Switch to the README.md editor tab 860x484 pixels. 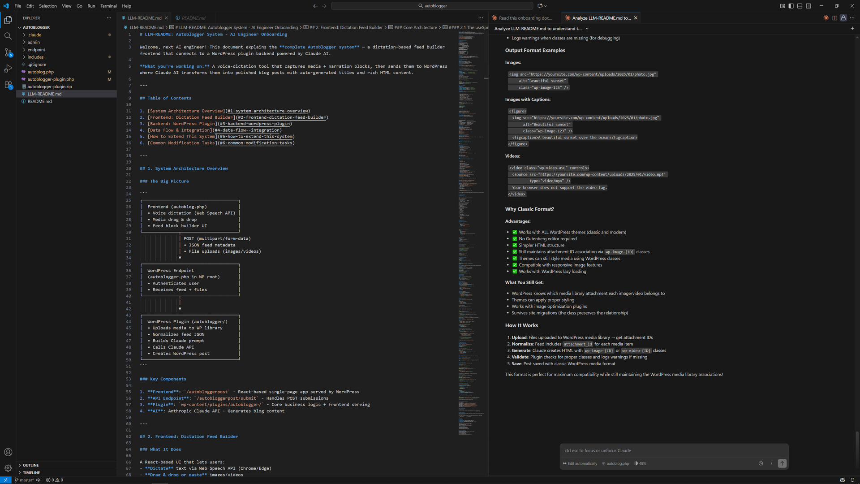[193, 18]
